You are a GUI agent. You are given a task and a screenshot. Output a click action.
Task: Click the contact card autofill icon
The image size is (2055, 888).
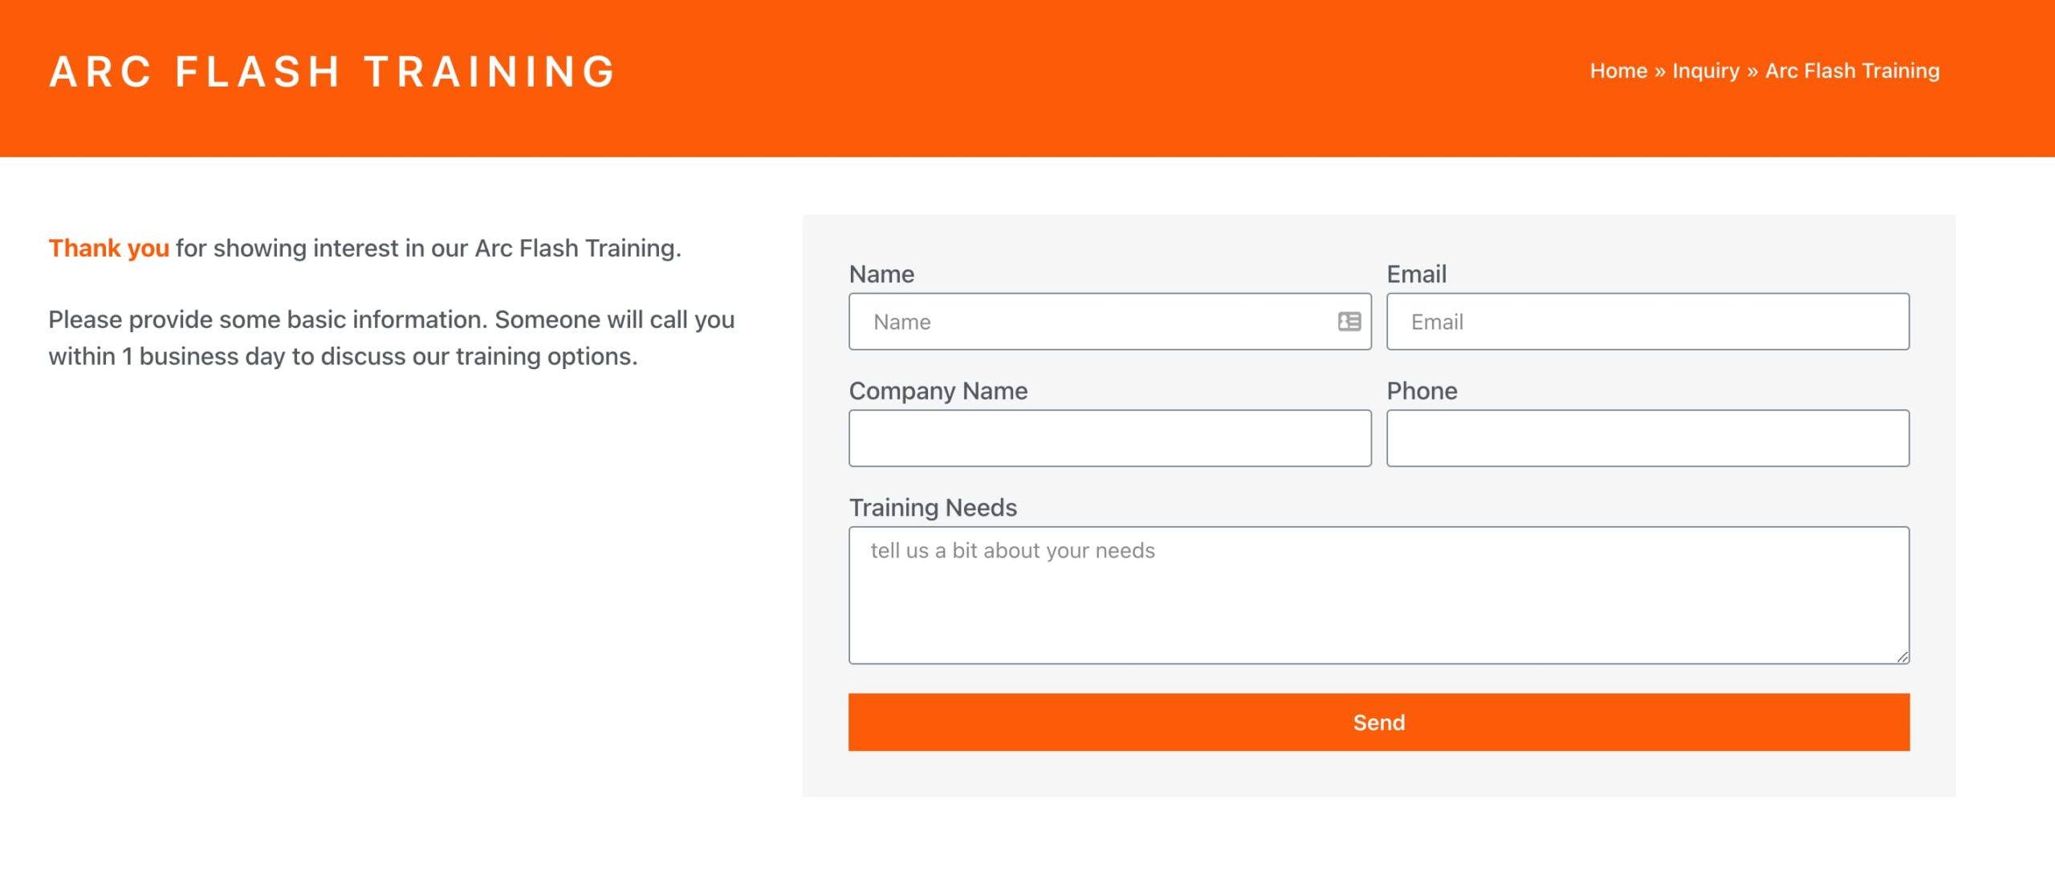click(1349, 322)
